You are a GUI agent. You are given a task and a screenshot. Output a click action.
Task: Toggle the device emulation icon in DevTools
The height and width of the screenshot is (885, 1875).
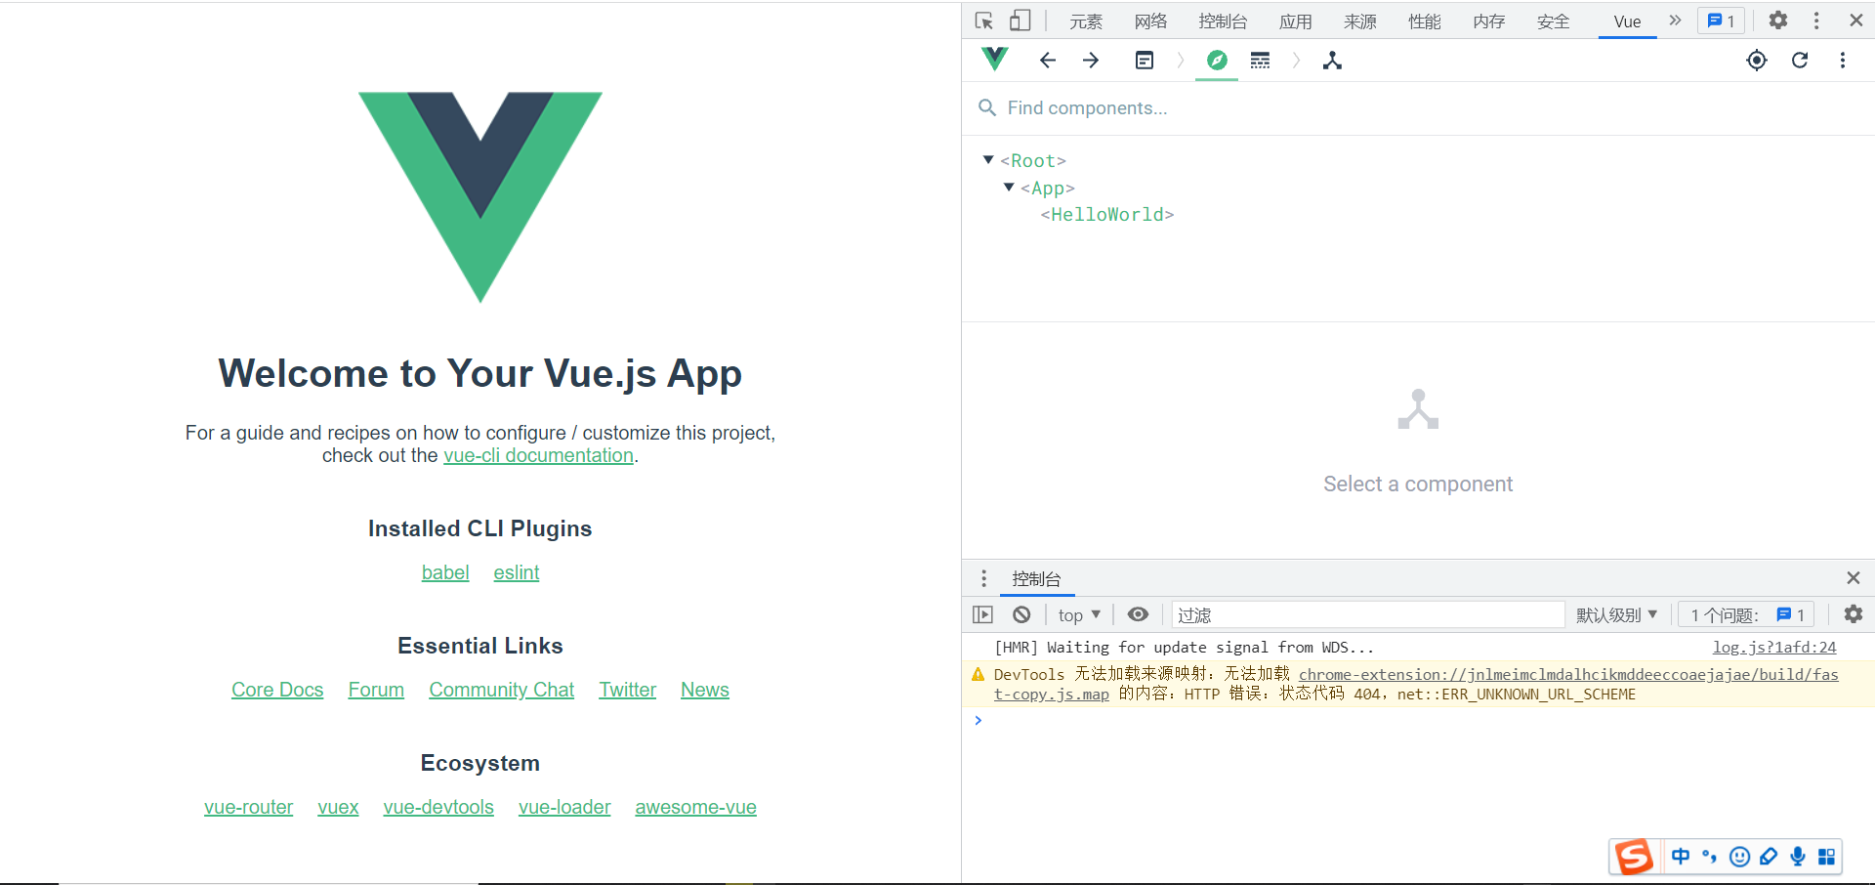(1019, 20)
